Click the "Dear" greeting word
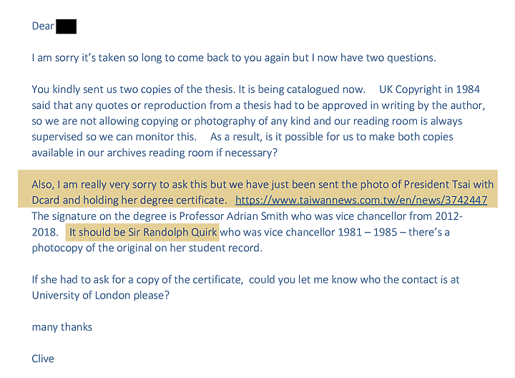 (x=43, y=26)
